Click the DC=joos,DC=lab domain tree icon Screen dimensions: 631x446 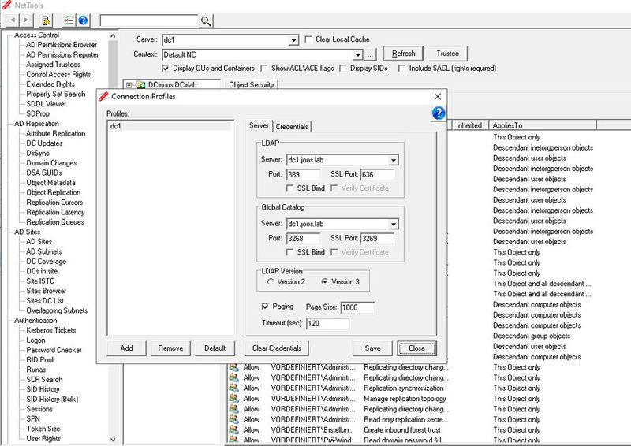[x=140, y=85]
